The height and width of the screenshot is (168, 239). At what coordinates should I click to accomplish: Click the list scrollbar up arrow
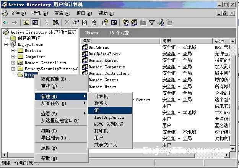pyautogui.click(x=232, y=41)
